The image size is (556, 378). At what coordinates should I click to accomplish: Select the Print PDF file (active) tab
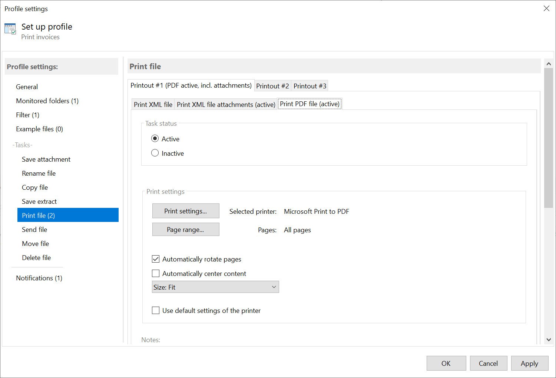coord(310,104)
